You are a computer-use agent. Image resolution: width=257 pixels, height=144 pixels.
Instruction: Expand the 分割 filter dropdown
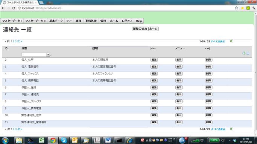tap(48, 55)
